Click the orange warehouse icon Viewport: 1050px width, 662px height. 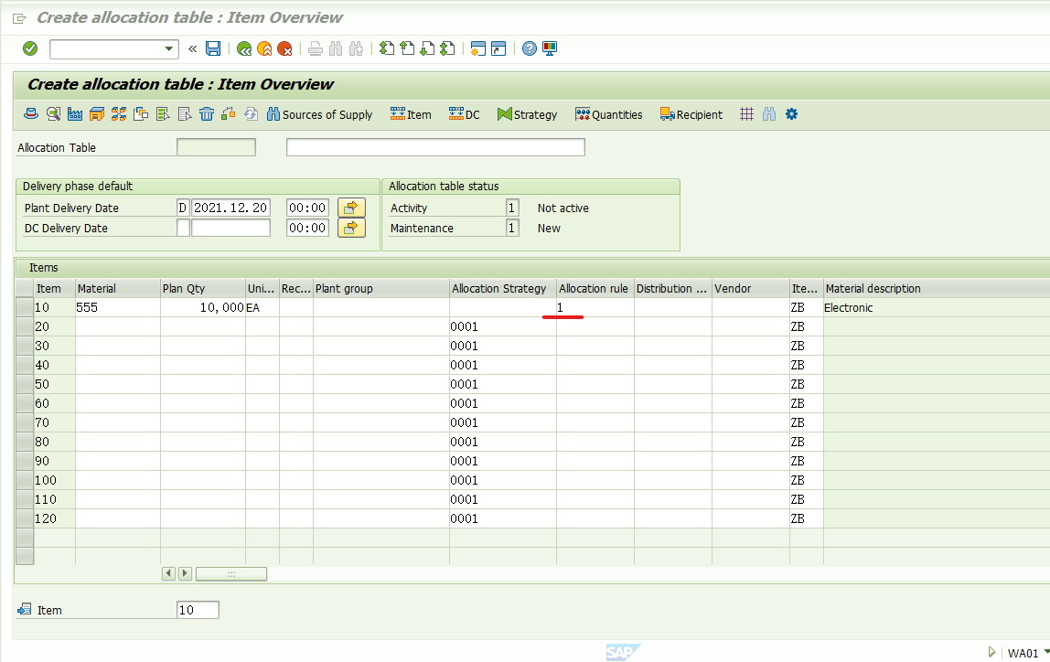point(96,113)
